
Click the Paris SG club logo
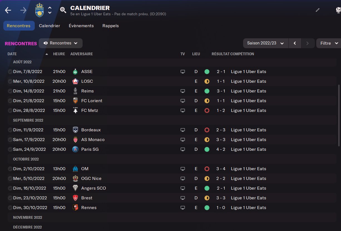(x=75, y=149)
